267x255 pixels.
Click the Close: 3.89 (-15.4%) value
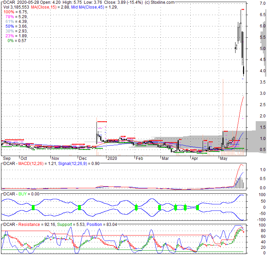pyautogui.click(x=124, y=2)
